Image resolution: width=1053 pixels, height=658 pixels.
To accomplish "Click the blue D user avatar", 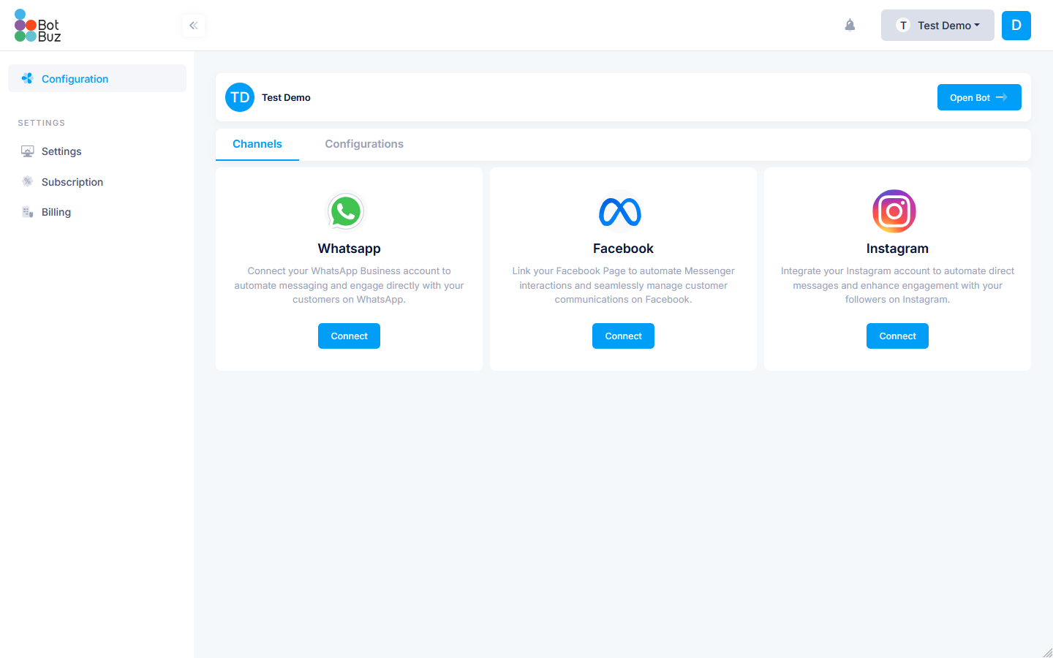I will click(1016, 26).
